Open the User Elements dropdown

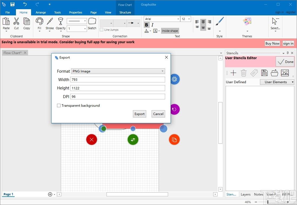coord(277,82)
